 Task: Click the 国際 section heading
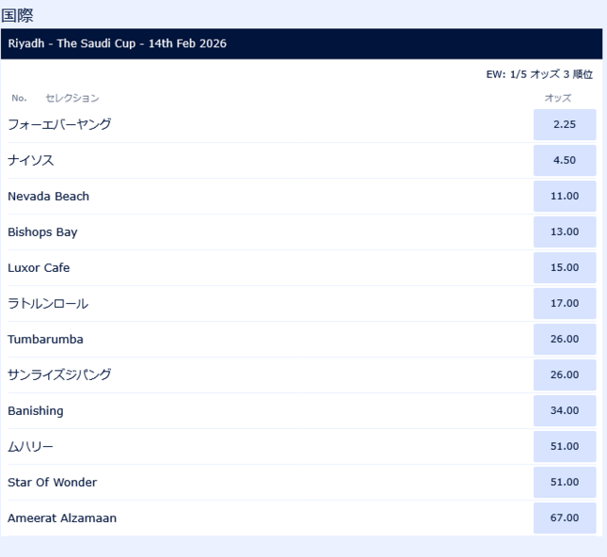click(x=18, y=15)
